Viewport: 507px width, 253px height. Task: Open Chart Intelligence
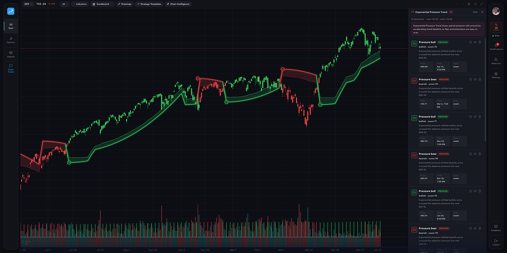(178, 4)
